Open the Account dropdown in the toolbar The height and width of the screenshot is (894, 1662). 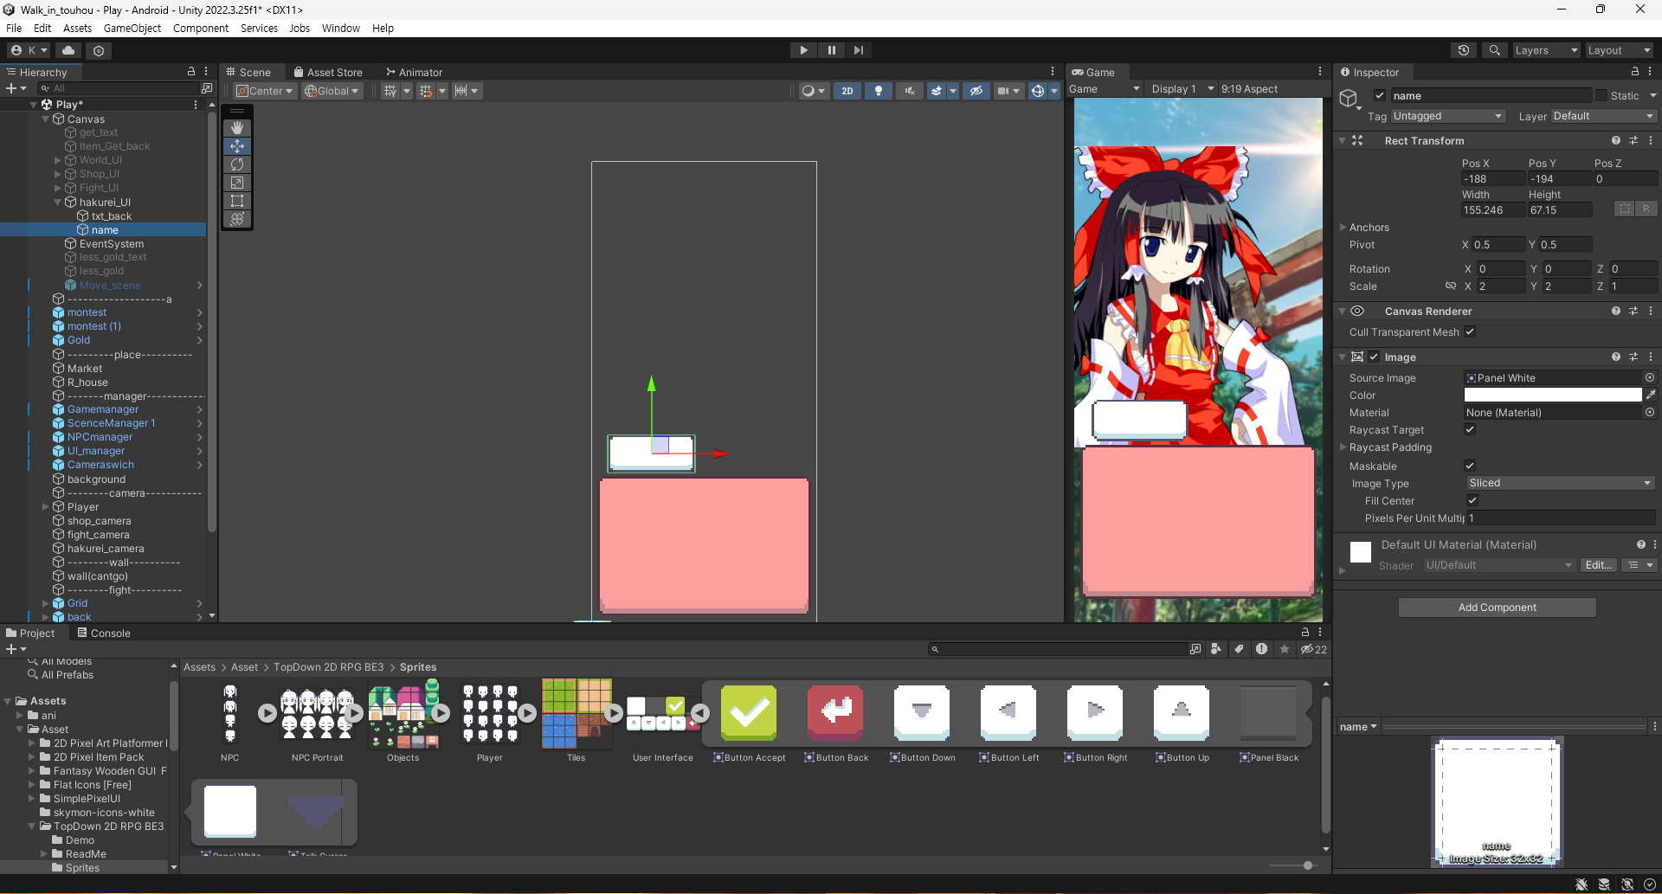pyautogui.click(x=29, y=50)
